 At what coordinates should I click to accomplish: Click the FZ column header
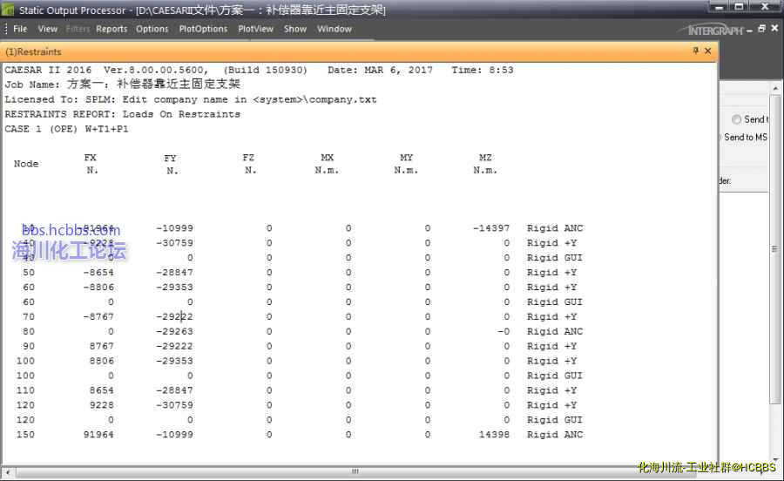coord(248,158)
